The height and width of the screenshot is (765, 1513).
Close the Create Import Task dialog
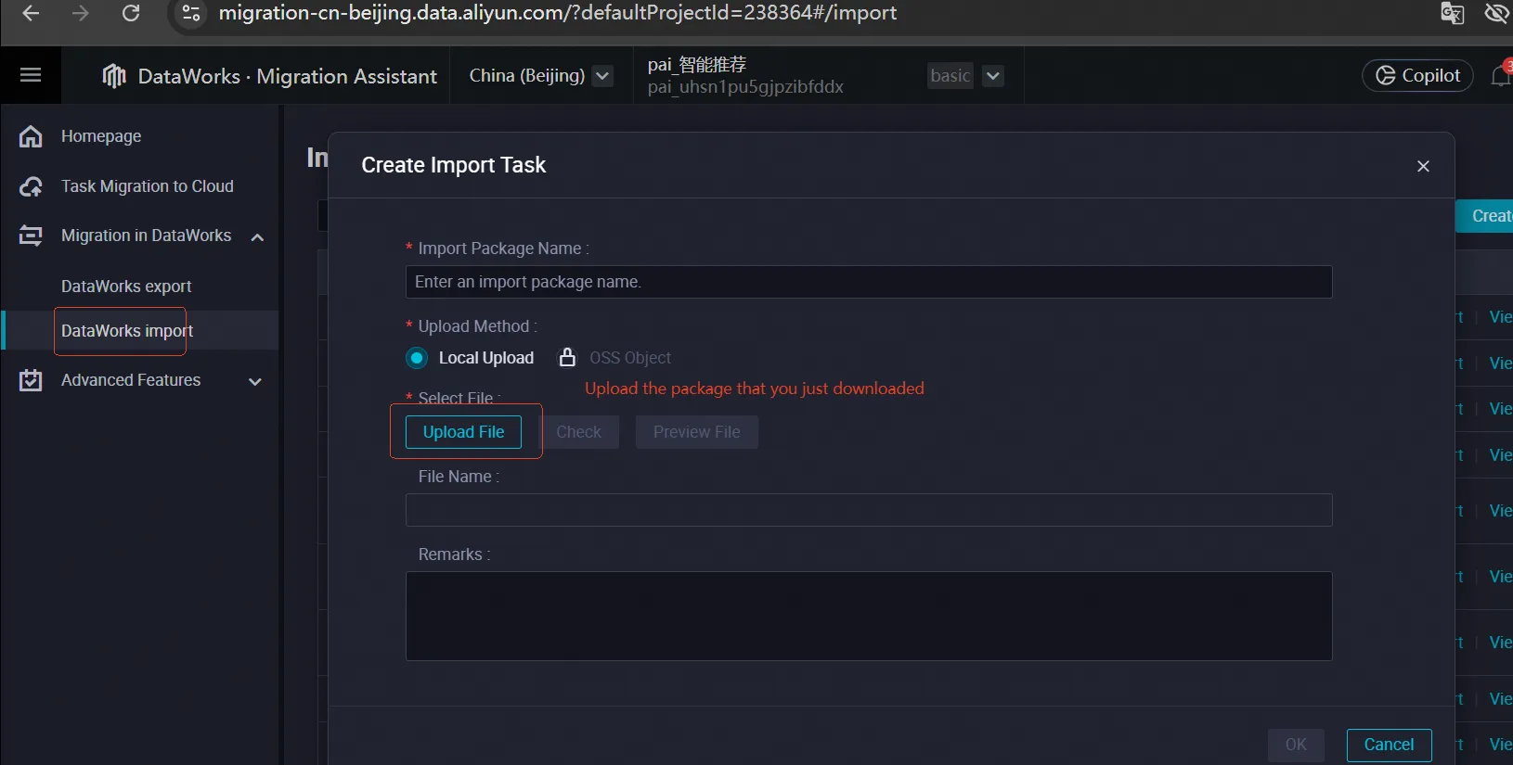[x=1423, y=166]
